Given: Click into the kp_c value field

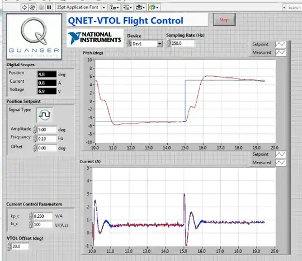Looking at the screenshot, I should pos(43,216).
